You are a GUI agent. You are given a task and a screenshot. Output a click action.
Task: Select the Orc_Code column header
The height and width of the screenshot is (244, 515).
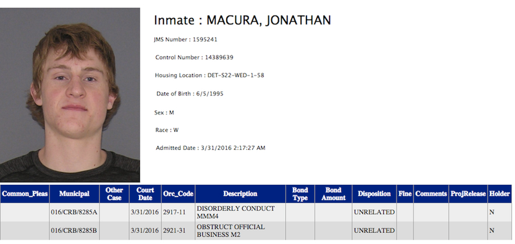[x=178, y=194]
